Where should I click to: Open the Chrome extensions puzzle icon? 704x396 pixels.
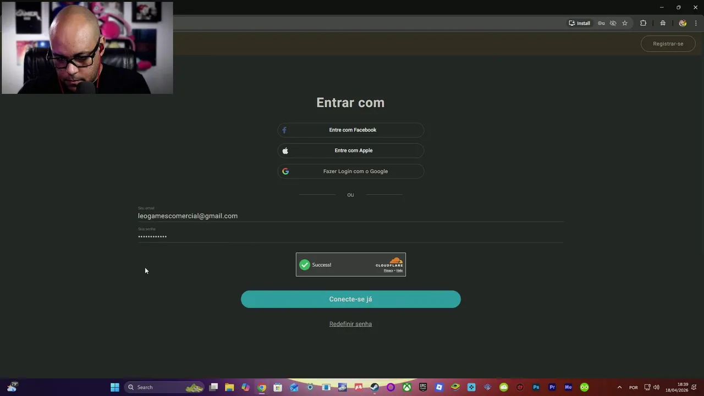click(643, 23)
